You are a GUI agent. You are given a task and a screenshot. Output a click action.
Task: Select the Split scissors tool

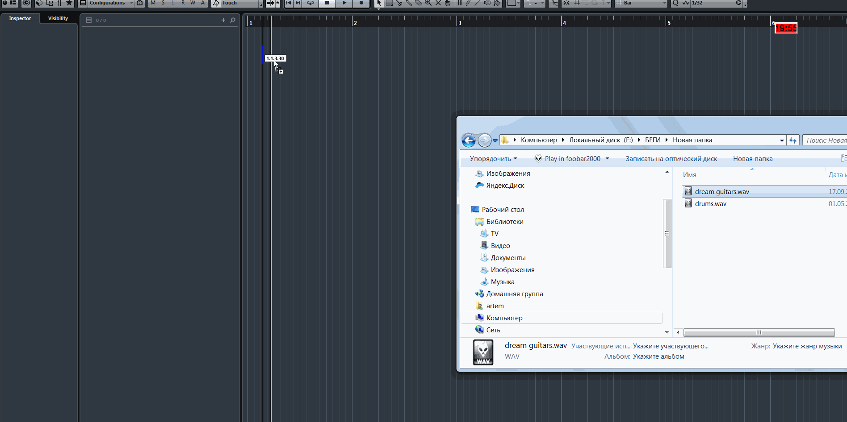(399, 3)
